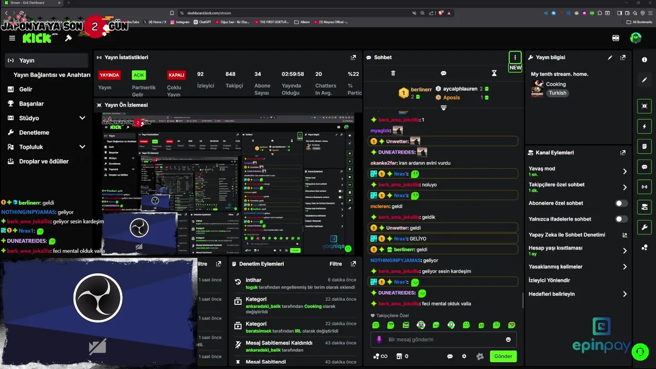Click the green support headset button
This screenshot has width=656, height=369.
pyautogui.click(x=640, y=352)
